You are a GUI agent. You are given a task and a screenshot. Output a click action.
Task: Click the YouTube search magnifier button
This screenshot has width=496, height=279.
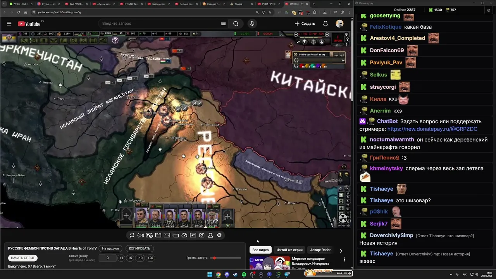point(236,24)
